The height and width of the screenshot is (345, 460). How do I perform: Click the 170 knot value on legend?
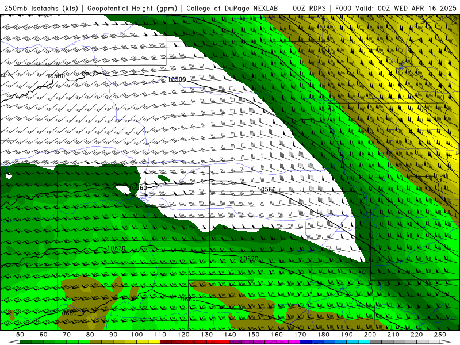coord(300,335)
